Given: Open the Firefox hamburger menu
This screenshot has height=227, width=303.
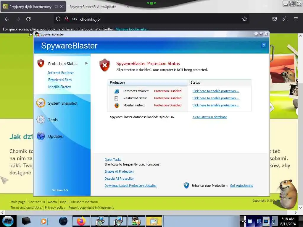Looking at the screenshot, I should tap(296, 19).
